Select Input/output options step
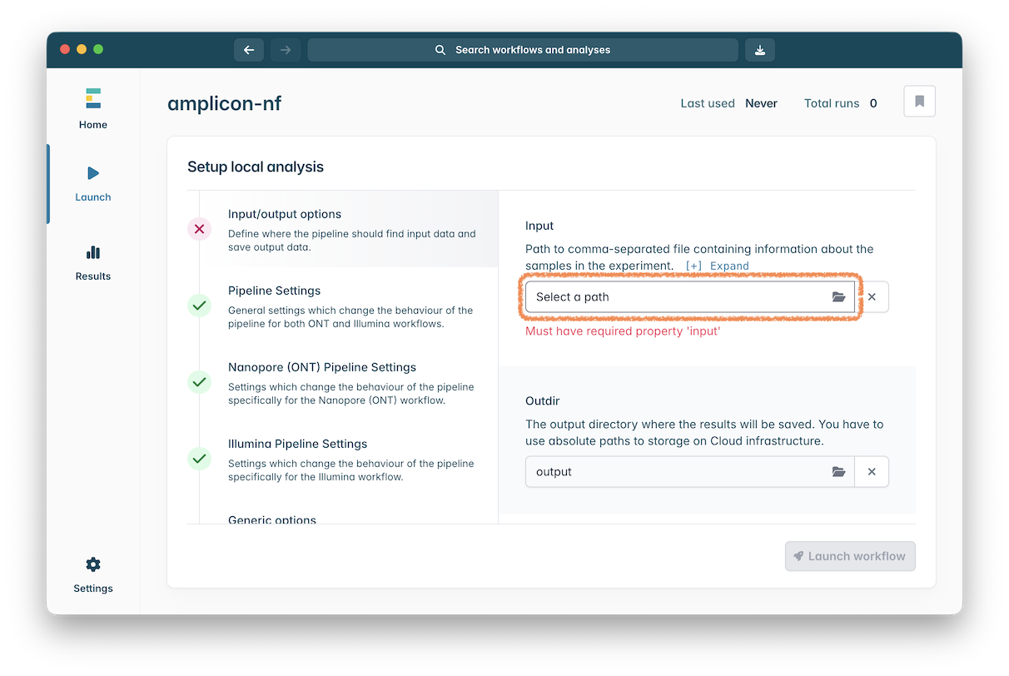The image size is (1009, 676). pyautogui.click(x=285, y=214)
